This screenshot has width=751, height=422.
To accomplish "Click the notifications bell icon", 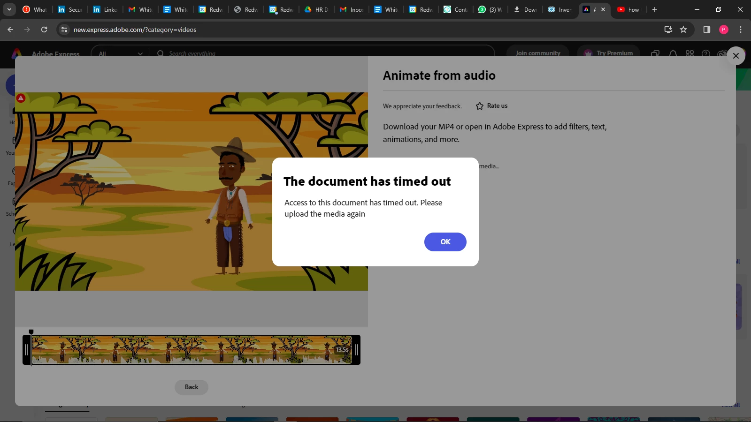I will click(673, 53).
